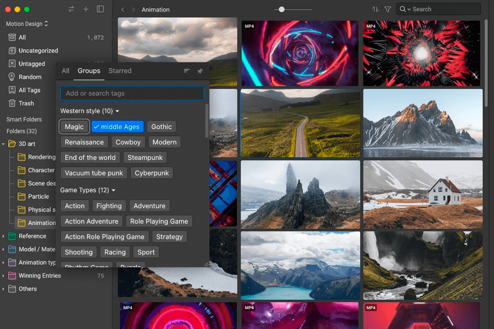This screenshot has height=329, width=494.
Task: Uncheck the middle Ages tag
Action: [117, 126]
